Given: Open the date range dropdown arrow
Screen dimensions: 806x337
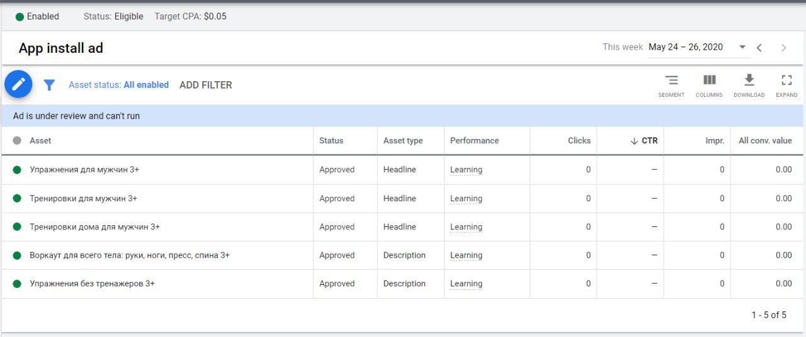Looking at the screenshot, I should point(742,47).
